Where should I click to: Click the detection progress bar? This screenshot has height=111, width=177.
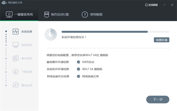click(x=115, y=32)
